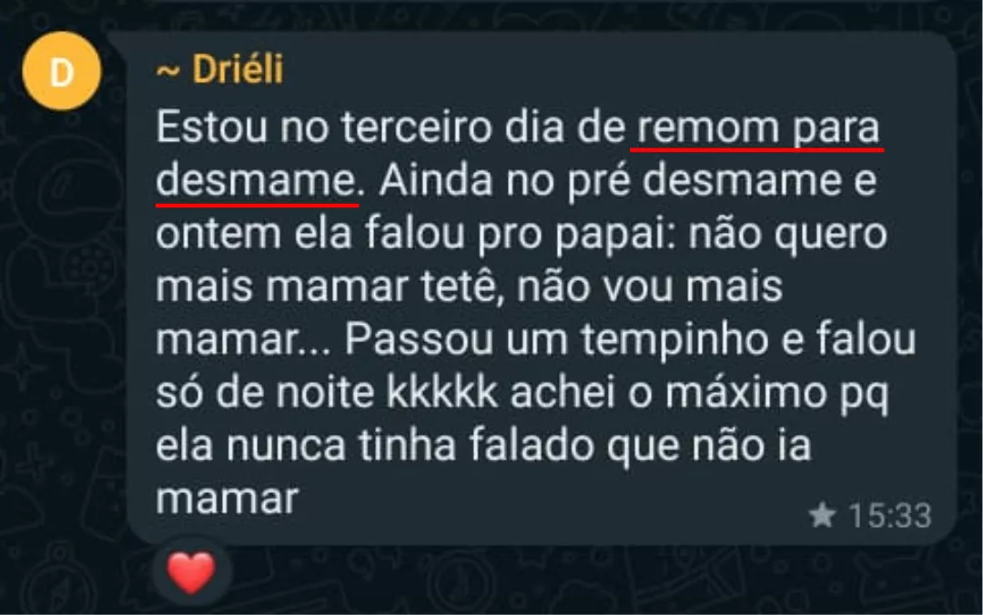This screenshot has width=983, height=615.
Task: Click the word nunca in message
Action: [286, 447]
